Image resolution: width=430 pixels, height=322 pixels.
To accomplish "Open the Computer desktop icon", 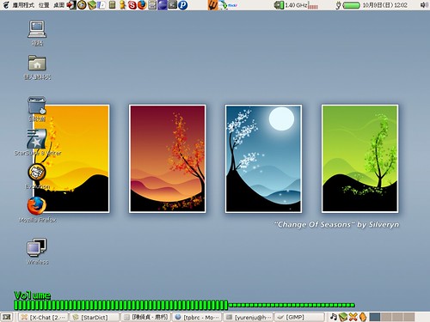I will [37, 33].
